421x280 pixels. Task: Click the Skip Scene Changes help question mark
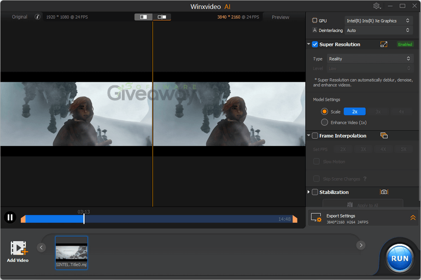pos(365,179)
